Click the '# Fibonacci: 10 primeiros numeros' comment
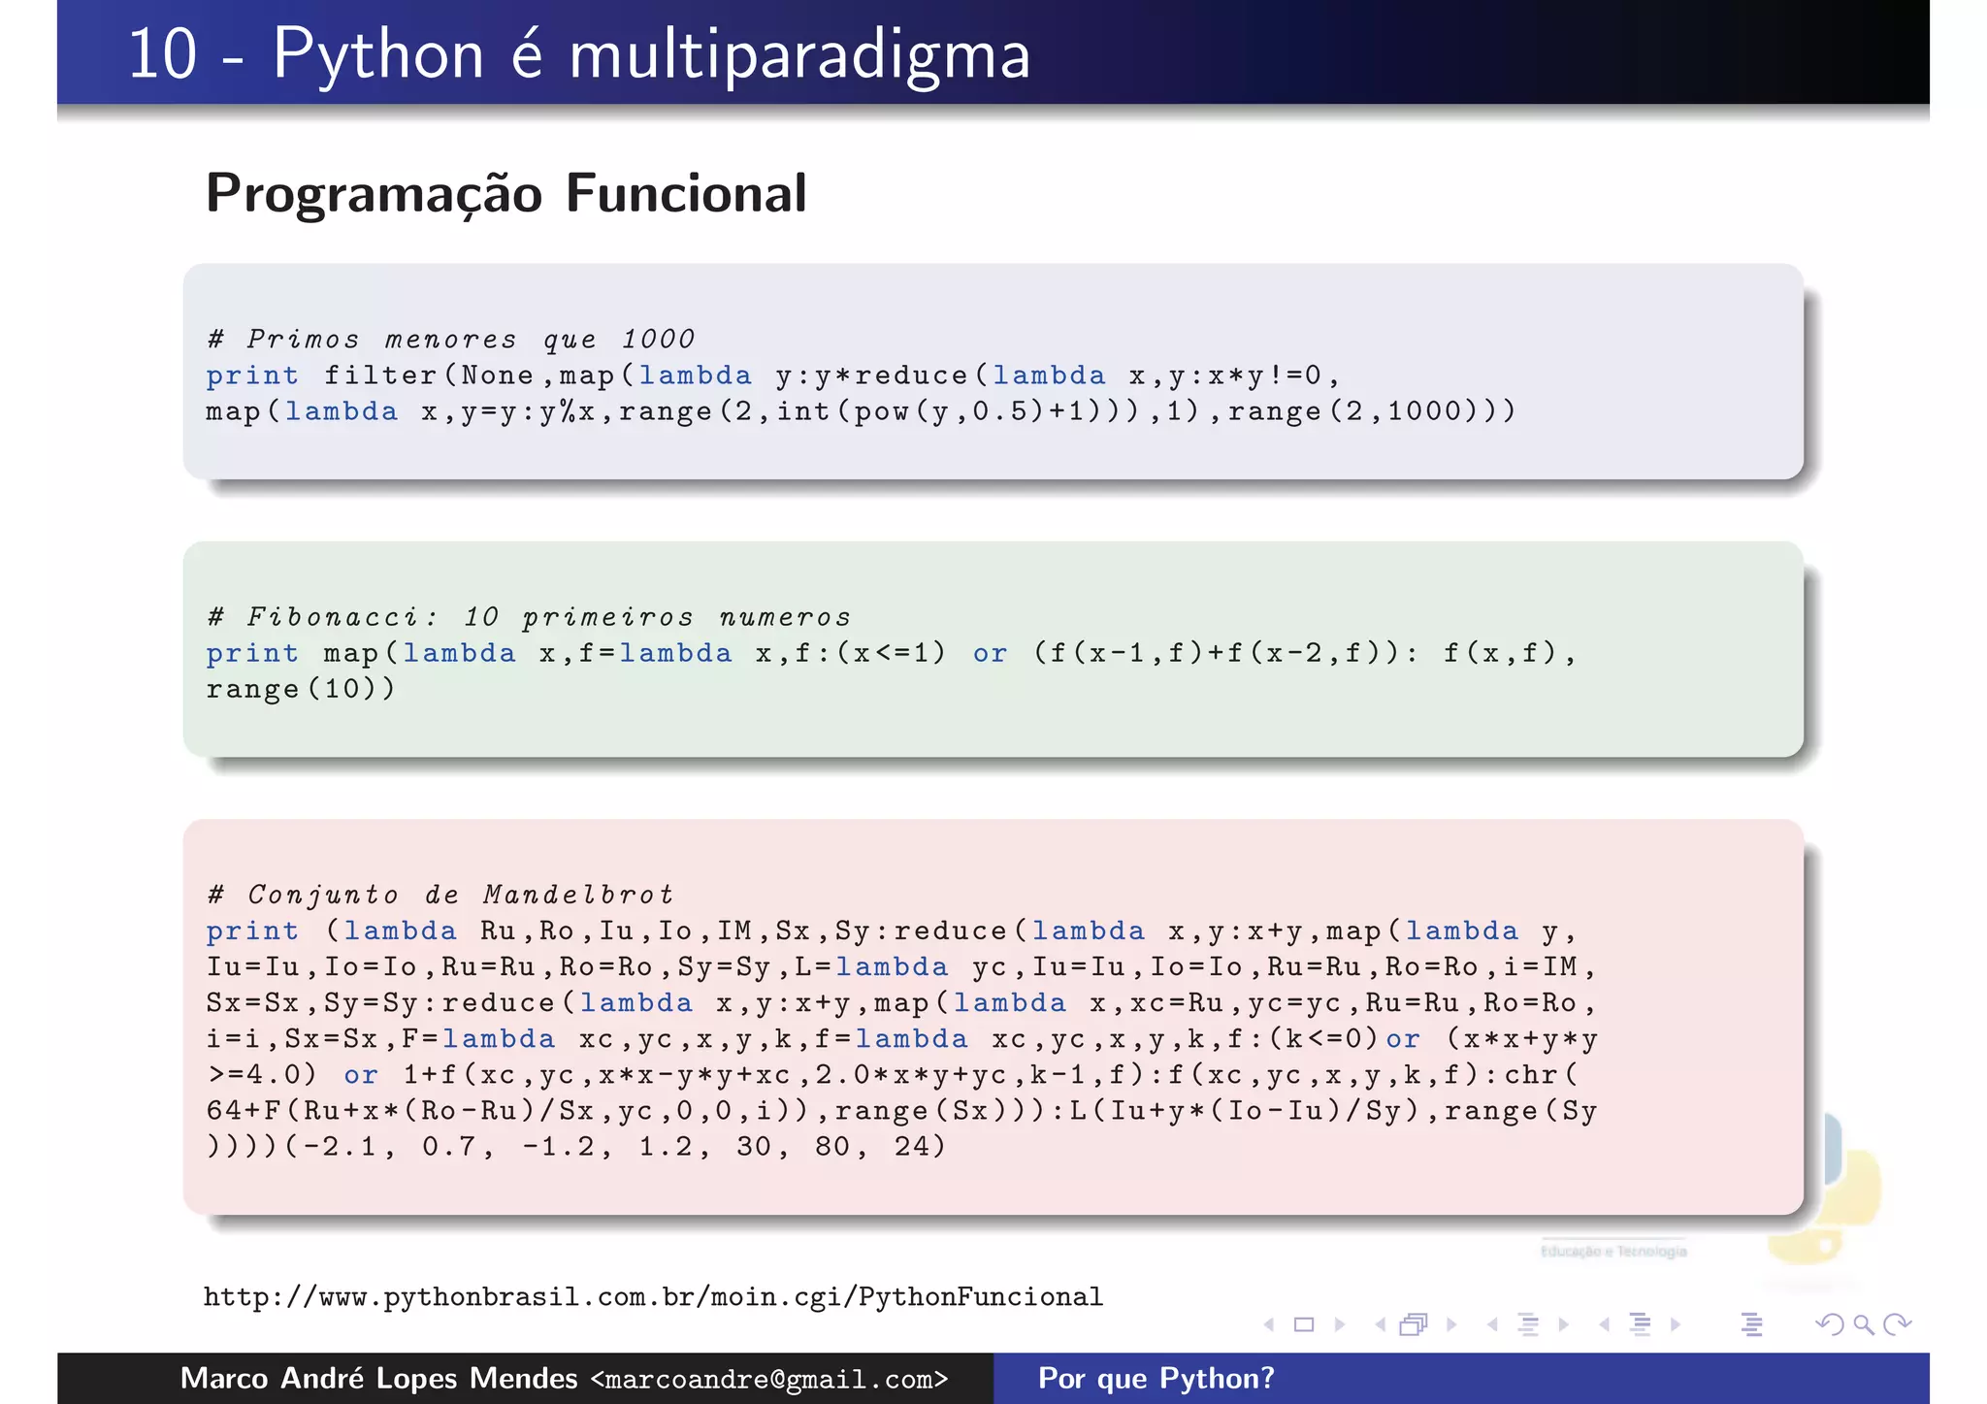The height and width of the screenshot is (1404, 1987). [530, 617]
